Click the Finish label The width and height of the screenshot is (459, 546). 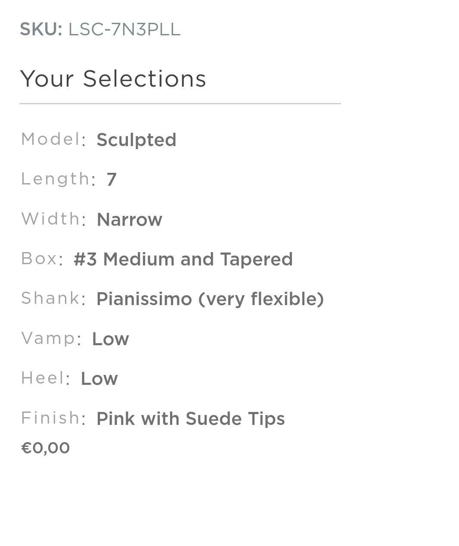point(51,418)
